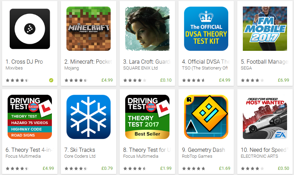294x175 pixels.
Task: Buy Minecraft for £4.99
Action: click(107, 80)
